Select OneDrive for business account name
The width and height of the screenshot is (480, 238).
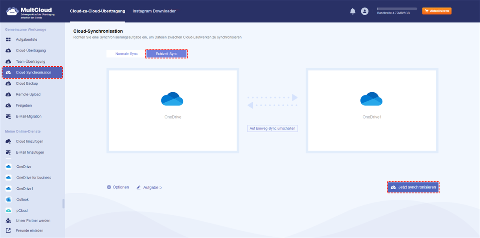(x=34, y=178)
